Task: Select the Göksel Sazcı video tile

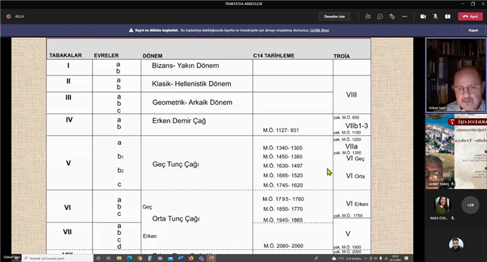Action: [x=456, y=75]
